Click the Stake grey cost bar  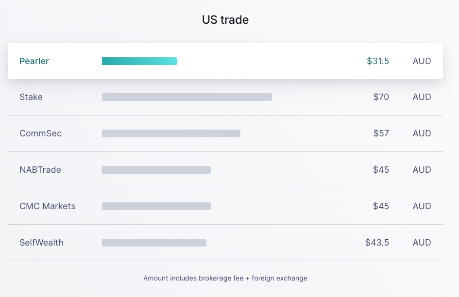point(187,97)
